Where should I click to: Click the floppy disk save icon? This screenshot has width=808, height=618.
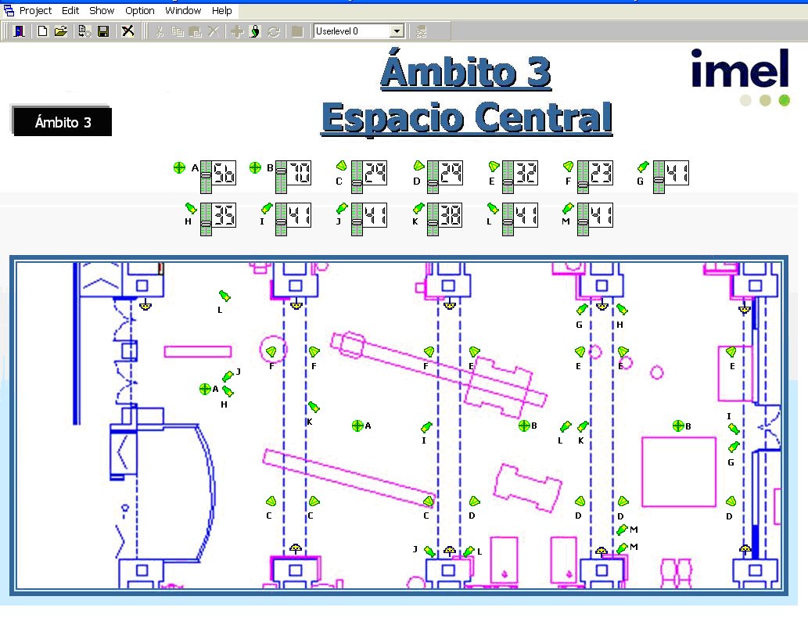[102, 31]
